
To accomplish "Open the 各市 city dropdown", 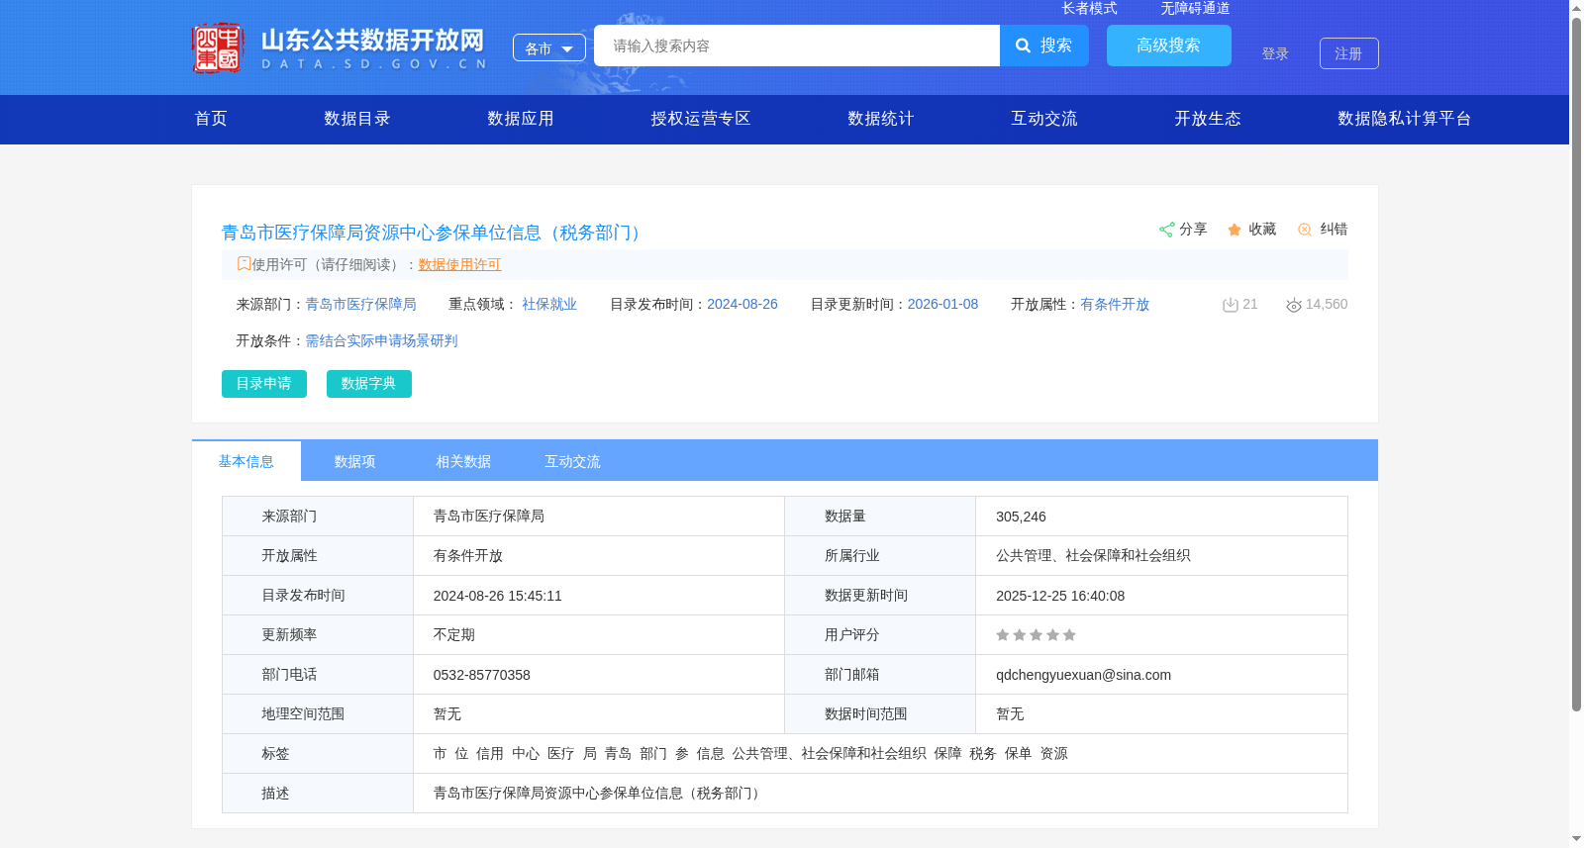I will coord(549,47).
